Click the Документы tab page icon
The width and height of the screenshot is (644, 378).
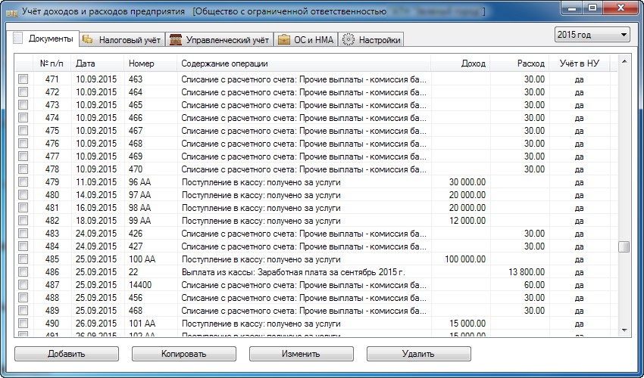pos(17,39)
